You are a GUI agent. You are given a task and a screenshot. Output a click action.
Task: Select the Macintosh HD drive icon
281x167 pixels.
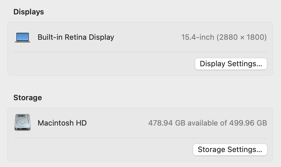pos(23,123)
